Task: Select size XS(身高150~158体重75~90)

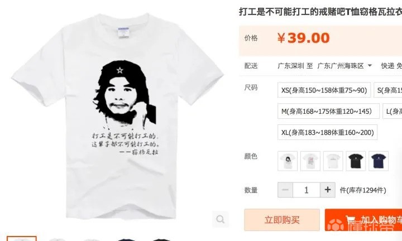Action: coord(324,90)
